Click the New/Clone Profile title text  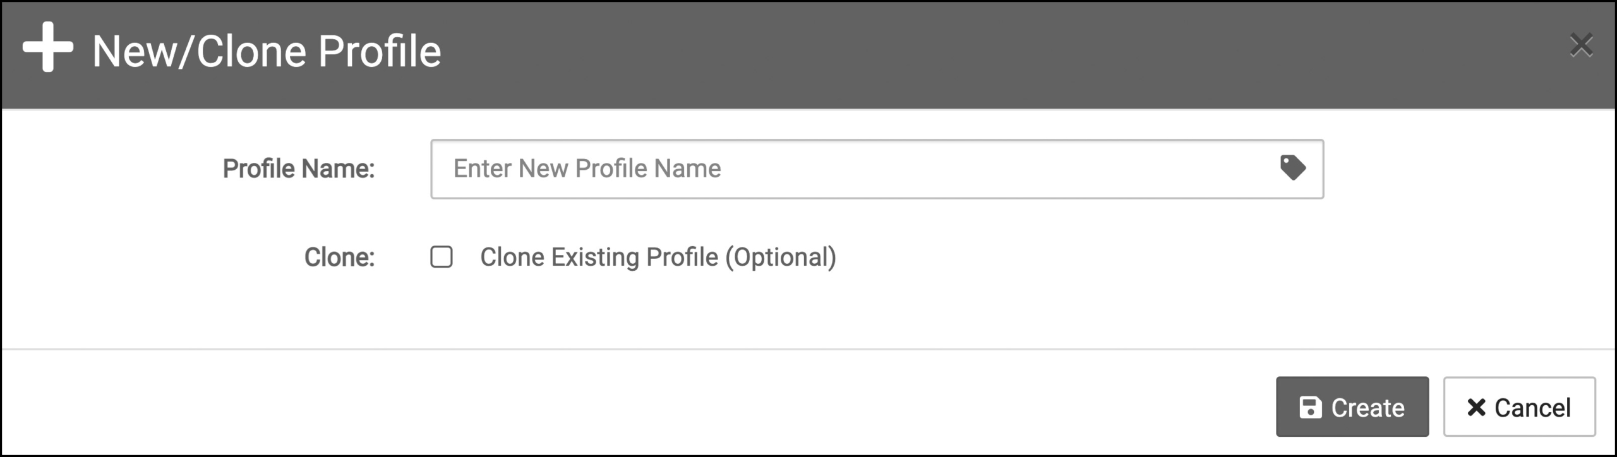coord(267,51)
